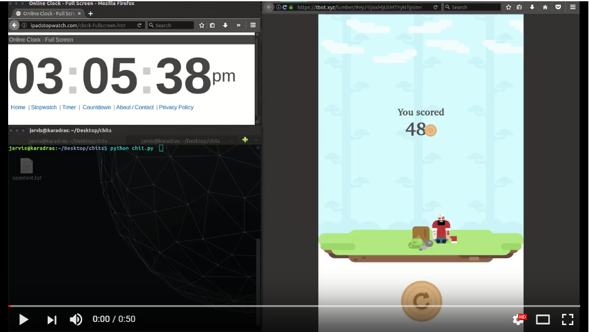The width and height of the screenshot is (589, 332).
Task: Bookmark the clock page with star icon
Action: pyautogui.click(x=202, y=25)
